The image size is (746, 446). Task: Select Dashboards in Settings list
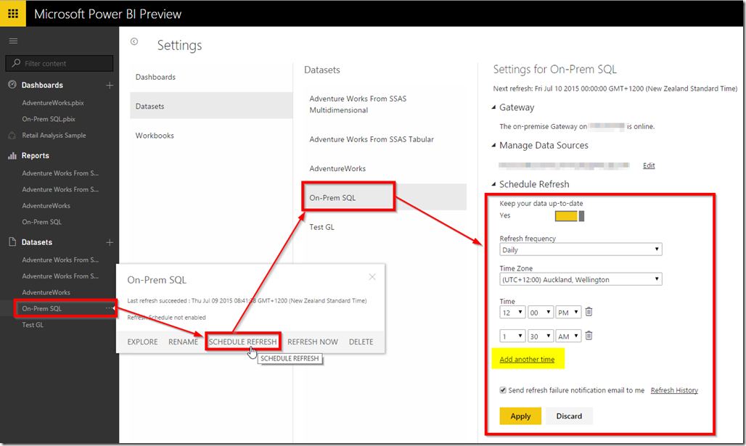210,77
